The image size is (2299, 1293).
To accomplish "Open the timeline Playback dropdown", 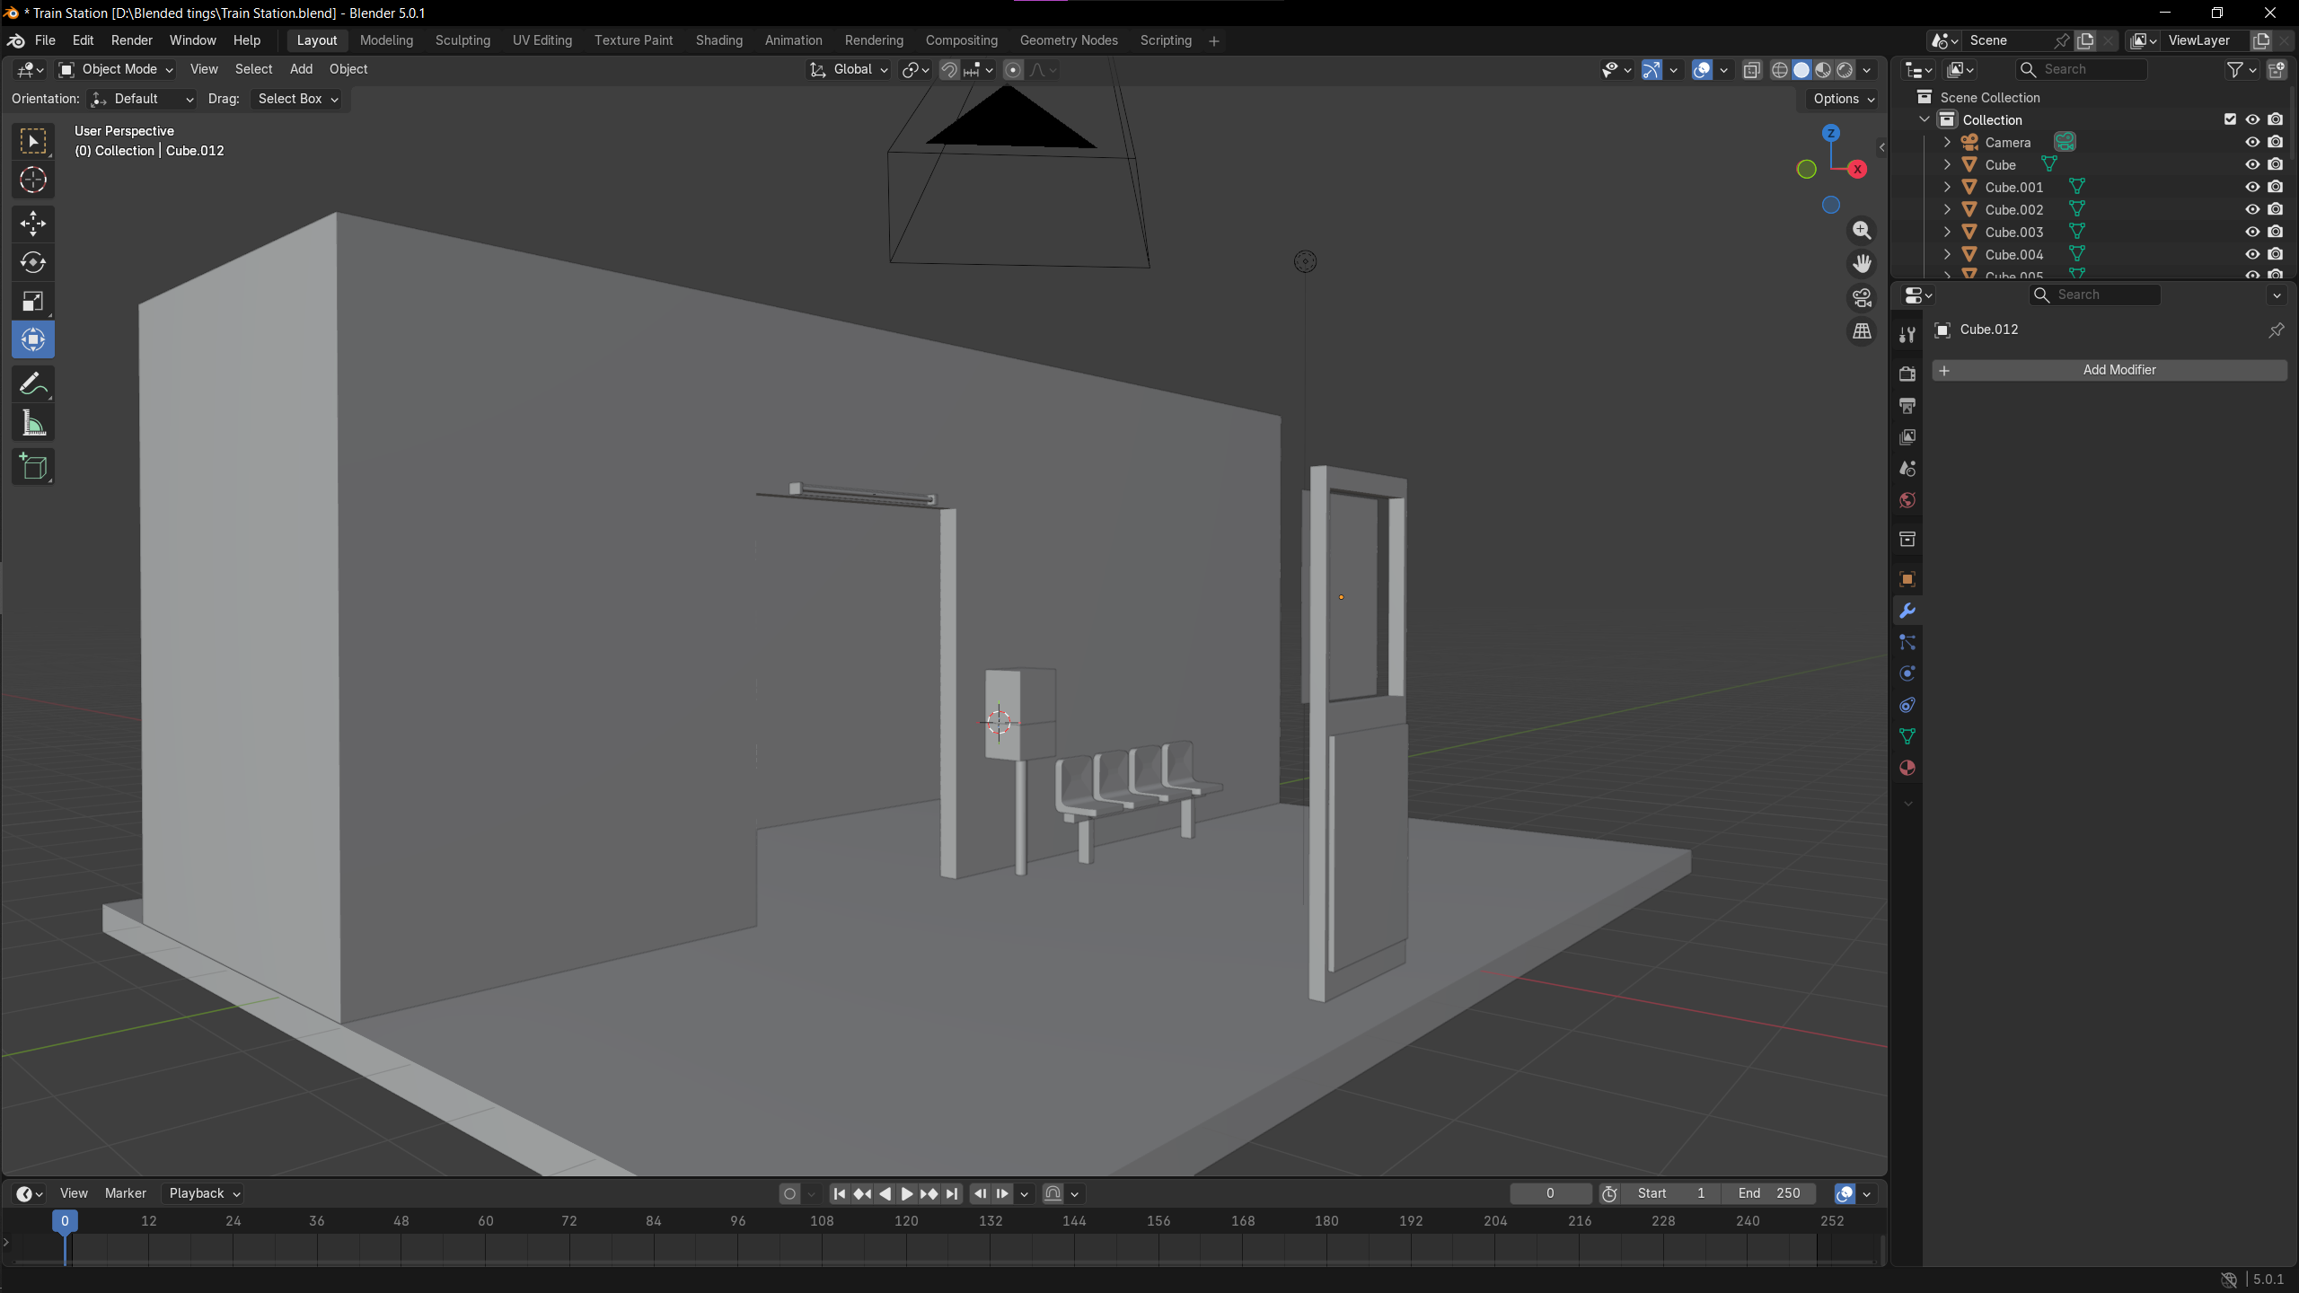I will coord(205,1193).
